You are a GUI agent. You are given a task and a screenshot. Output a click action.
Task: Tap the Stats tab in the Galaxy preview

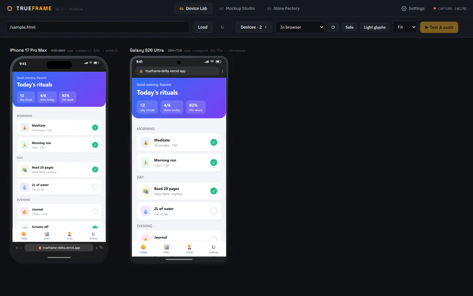166,249
